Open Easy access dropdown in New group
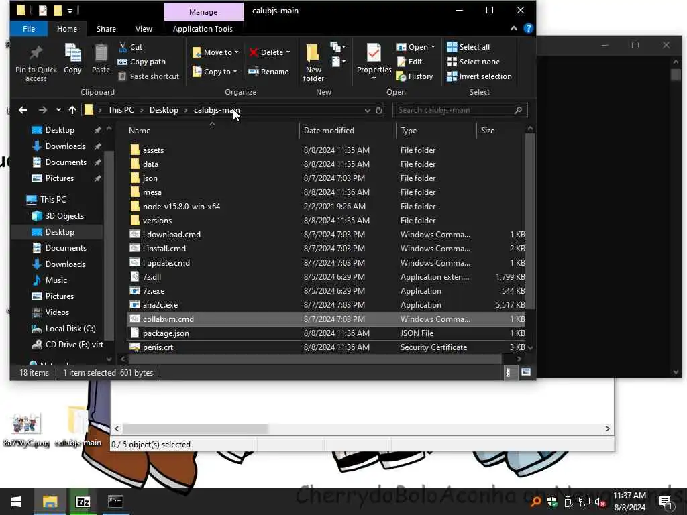 click(338, 62)
